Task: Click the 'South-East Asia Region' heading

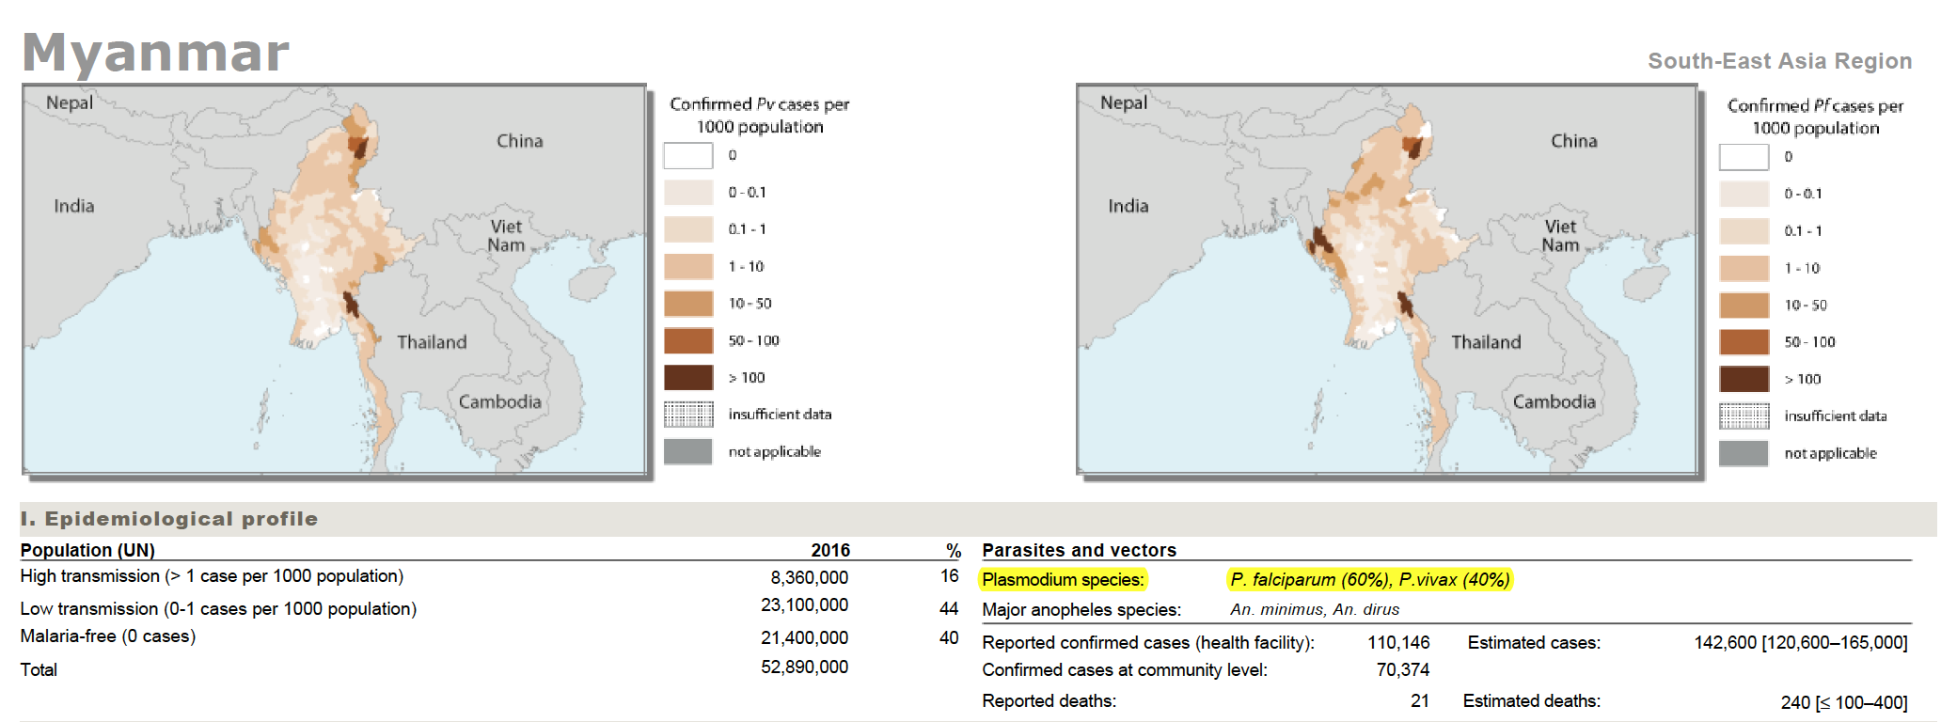Action: [x=1779, y=61]
